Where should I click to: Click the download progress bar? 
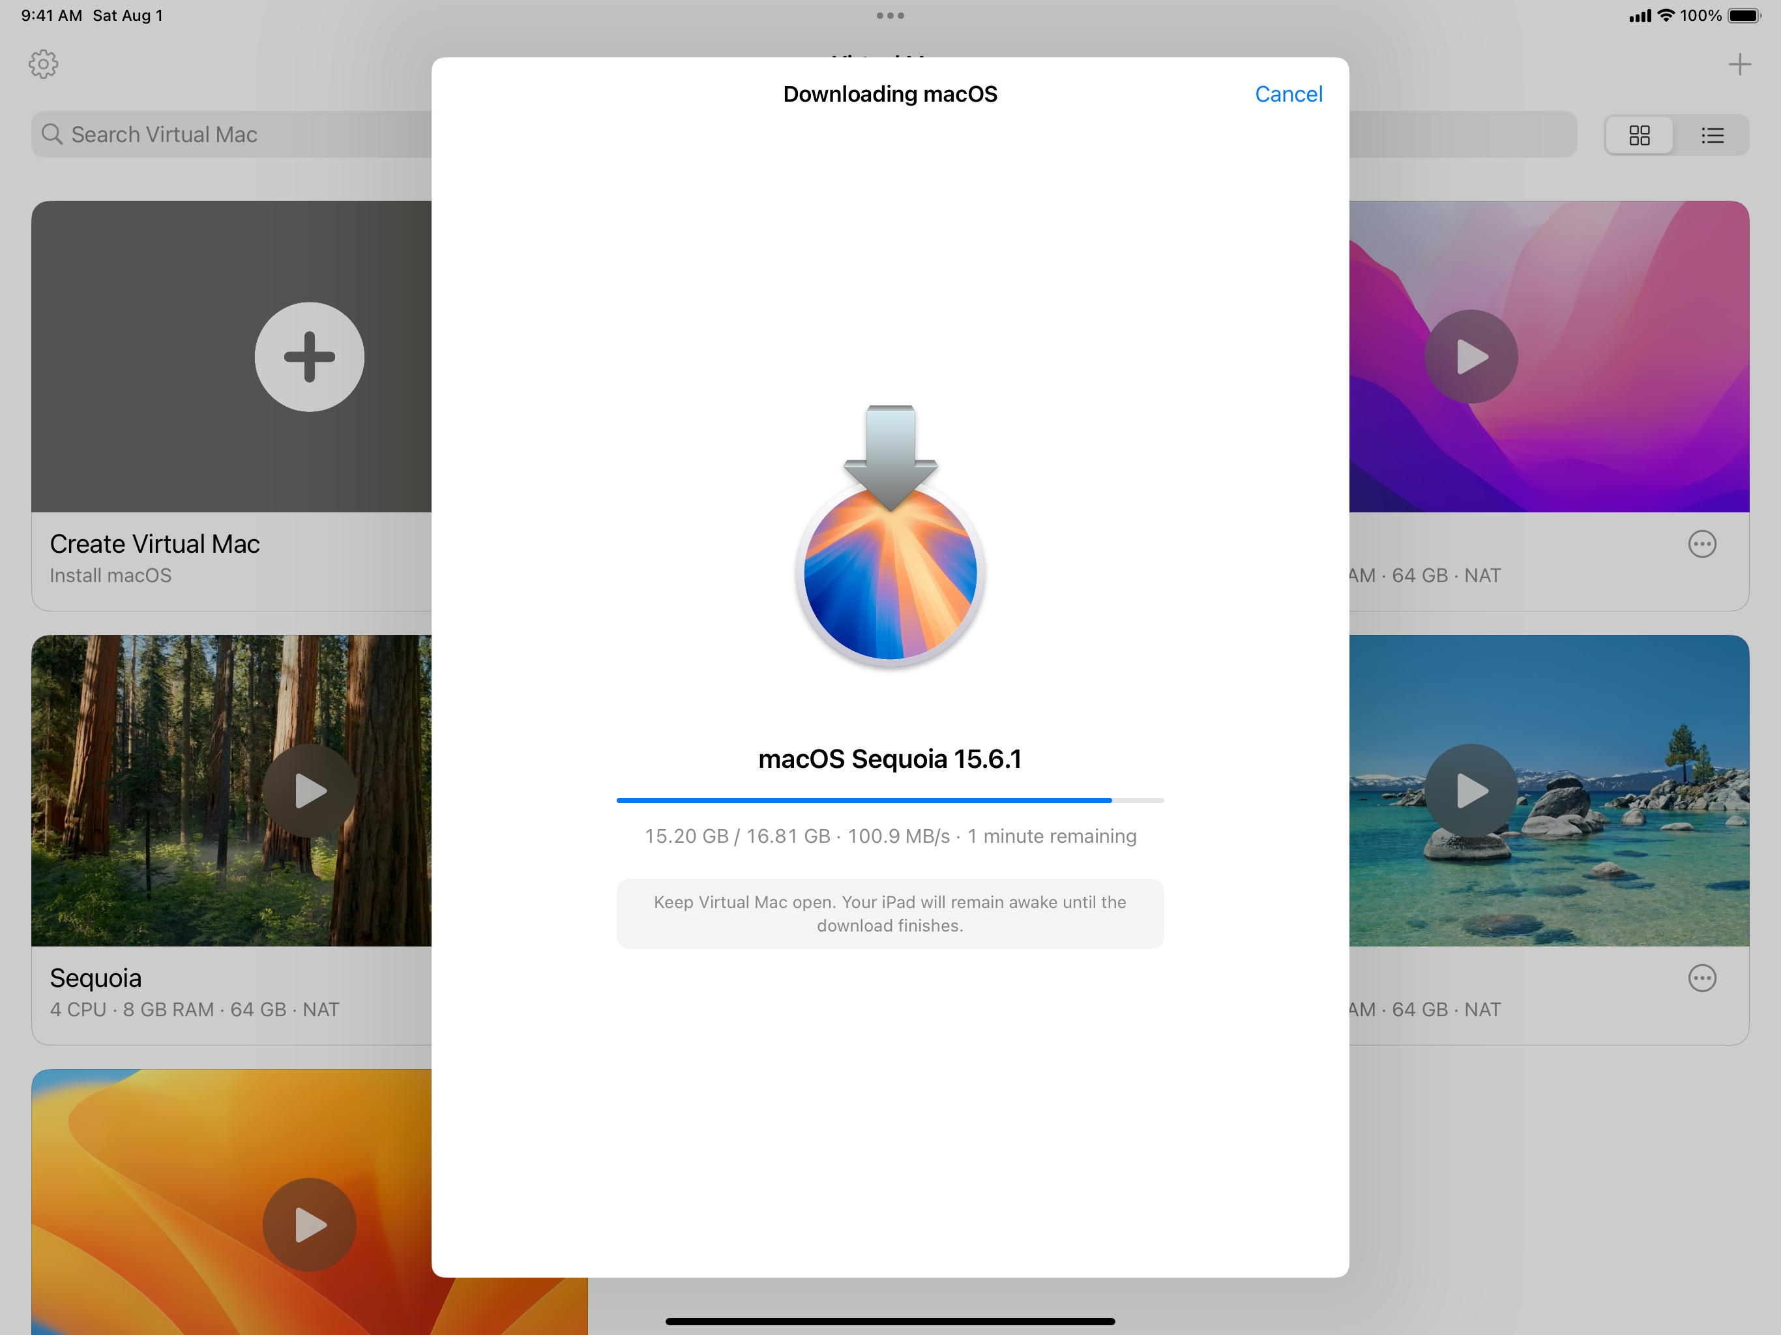pyautogui.click(x=890, y=800)
